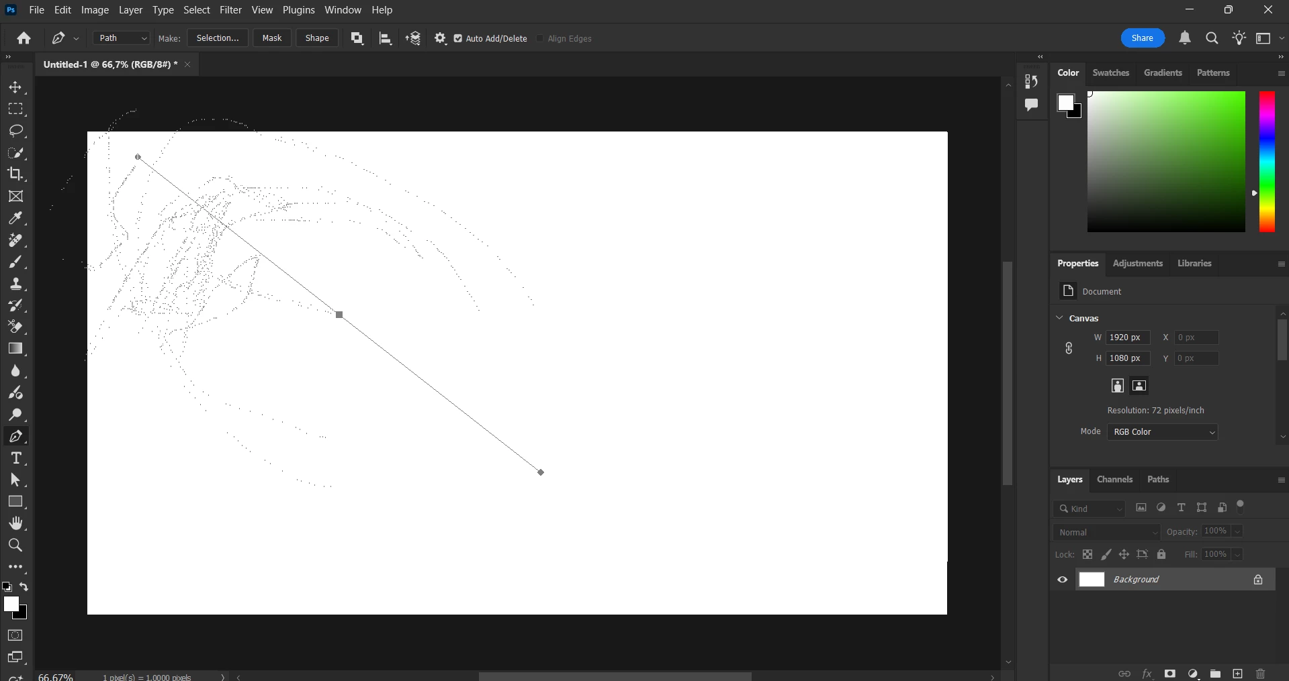Toggle lock image pixels
Screen dimensions: 1289x681
click(x=1106, y=554)
